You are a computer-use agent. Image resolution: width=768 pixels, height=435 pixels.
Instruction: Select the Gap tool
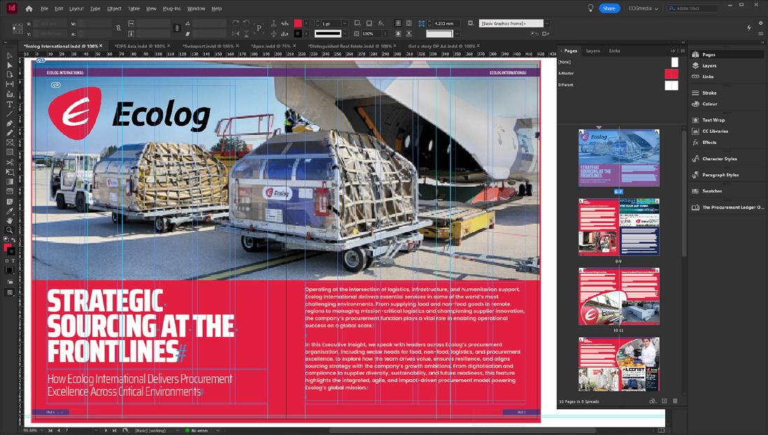click(9, 84)
